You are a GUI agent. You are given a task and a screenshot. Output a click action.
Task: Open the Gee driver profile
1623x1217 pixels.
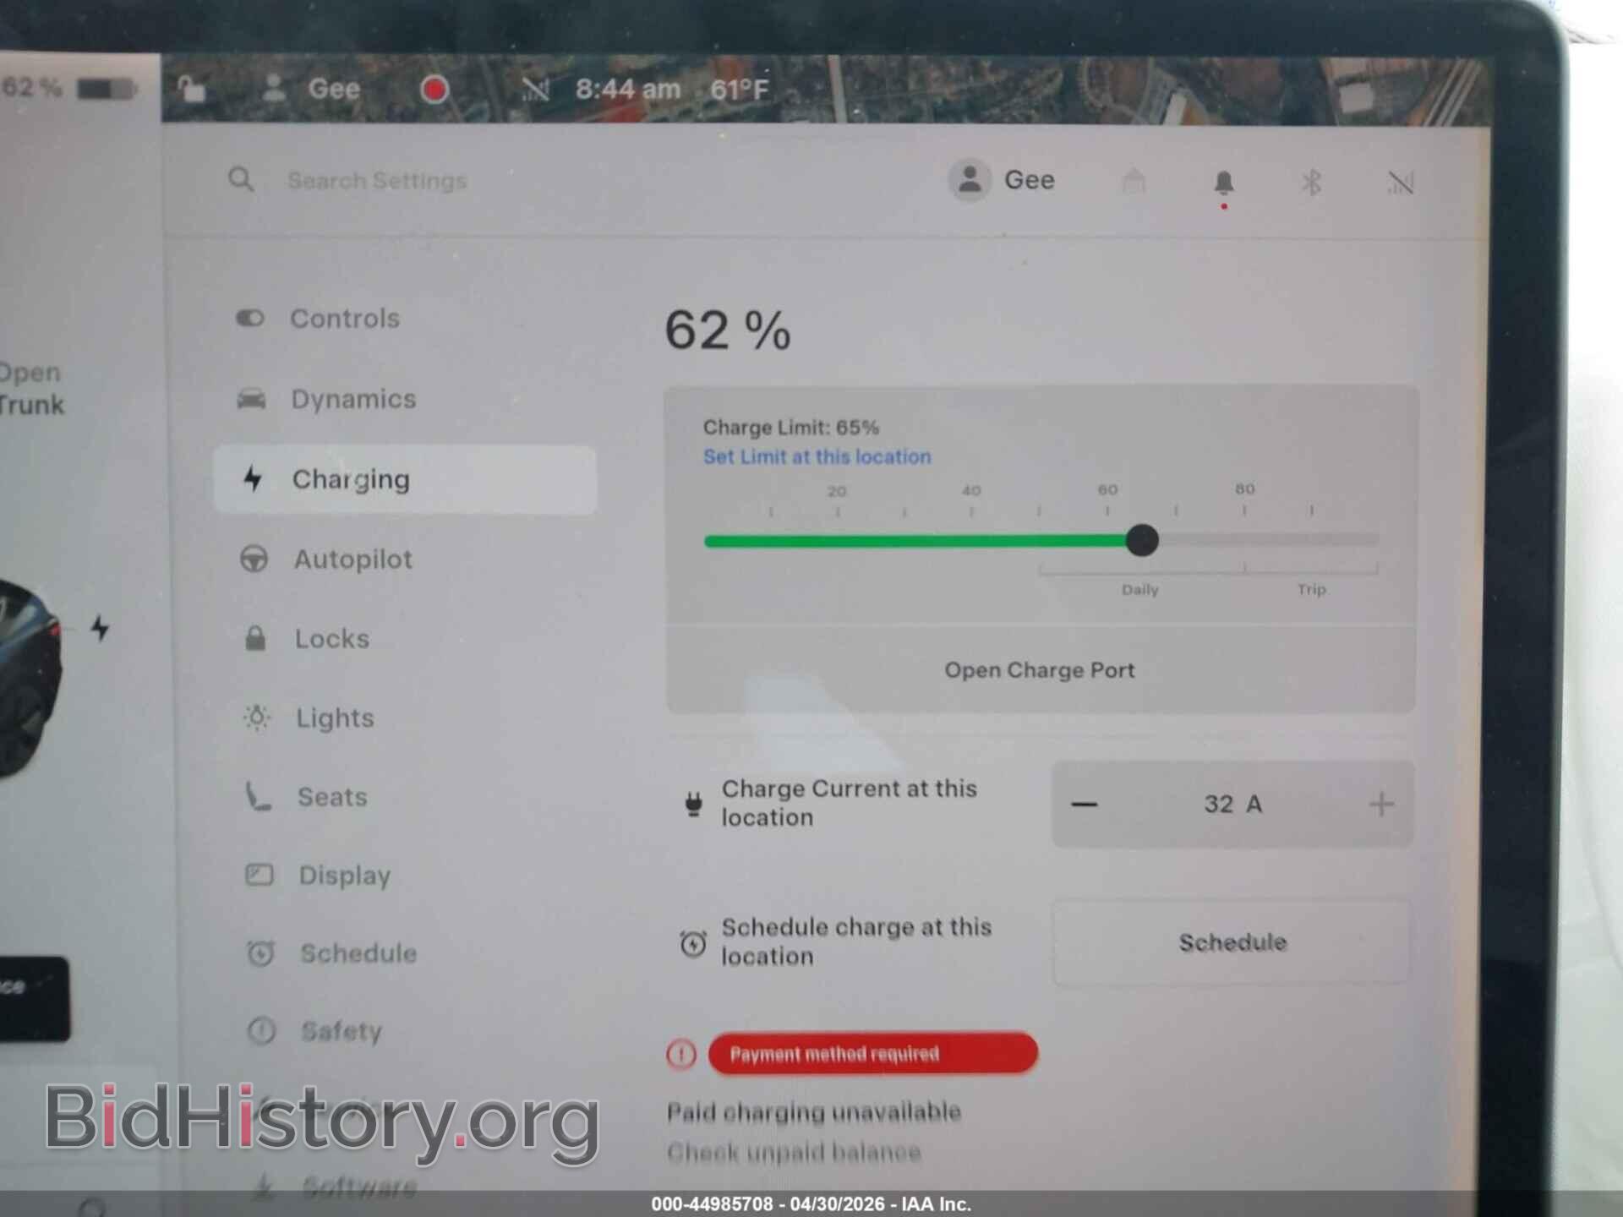(1002, 180)
